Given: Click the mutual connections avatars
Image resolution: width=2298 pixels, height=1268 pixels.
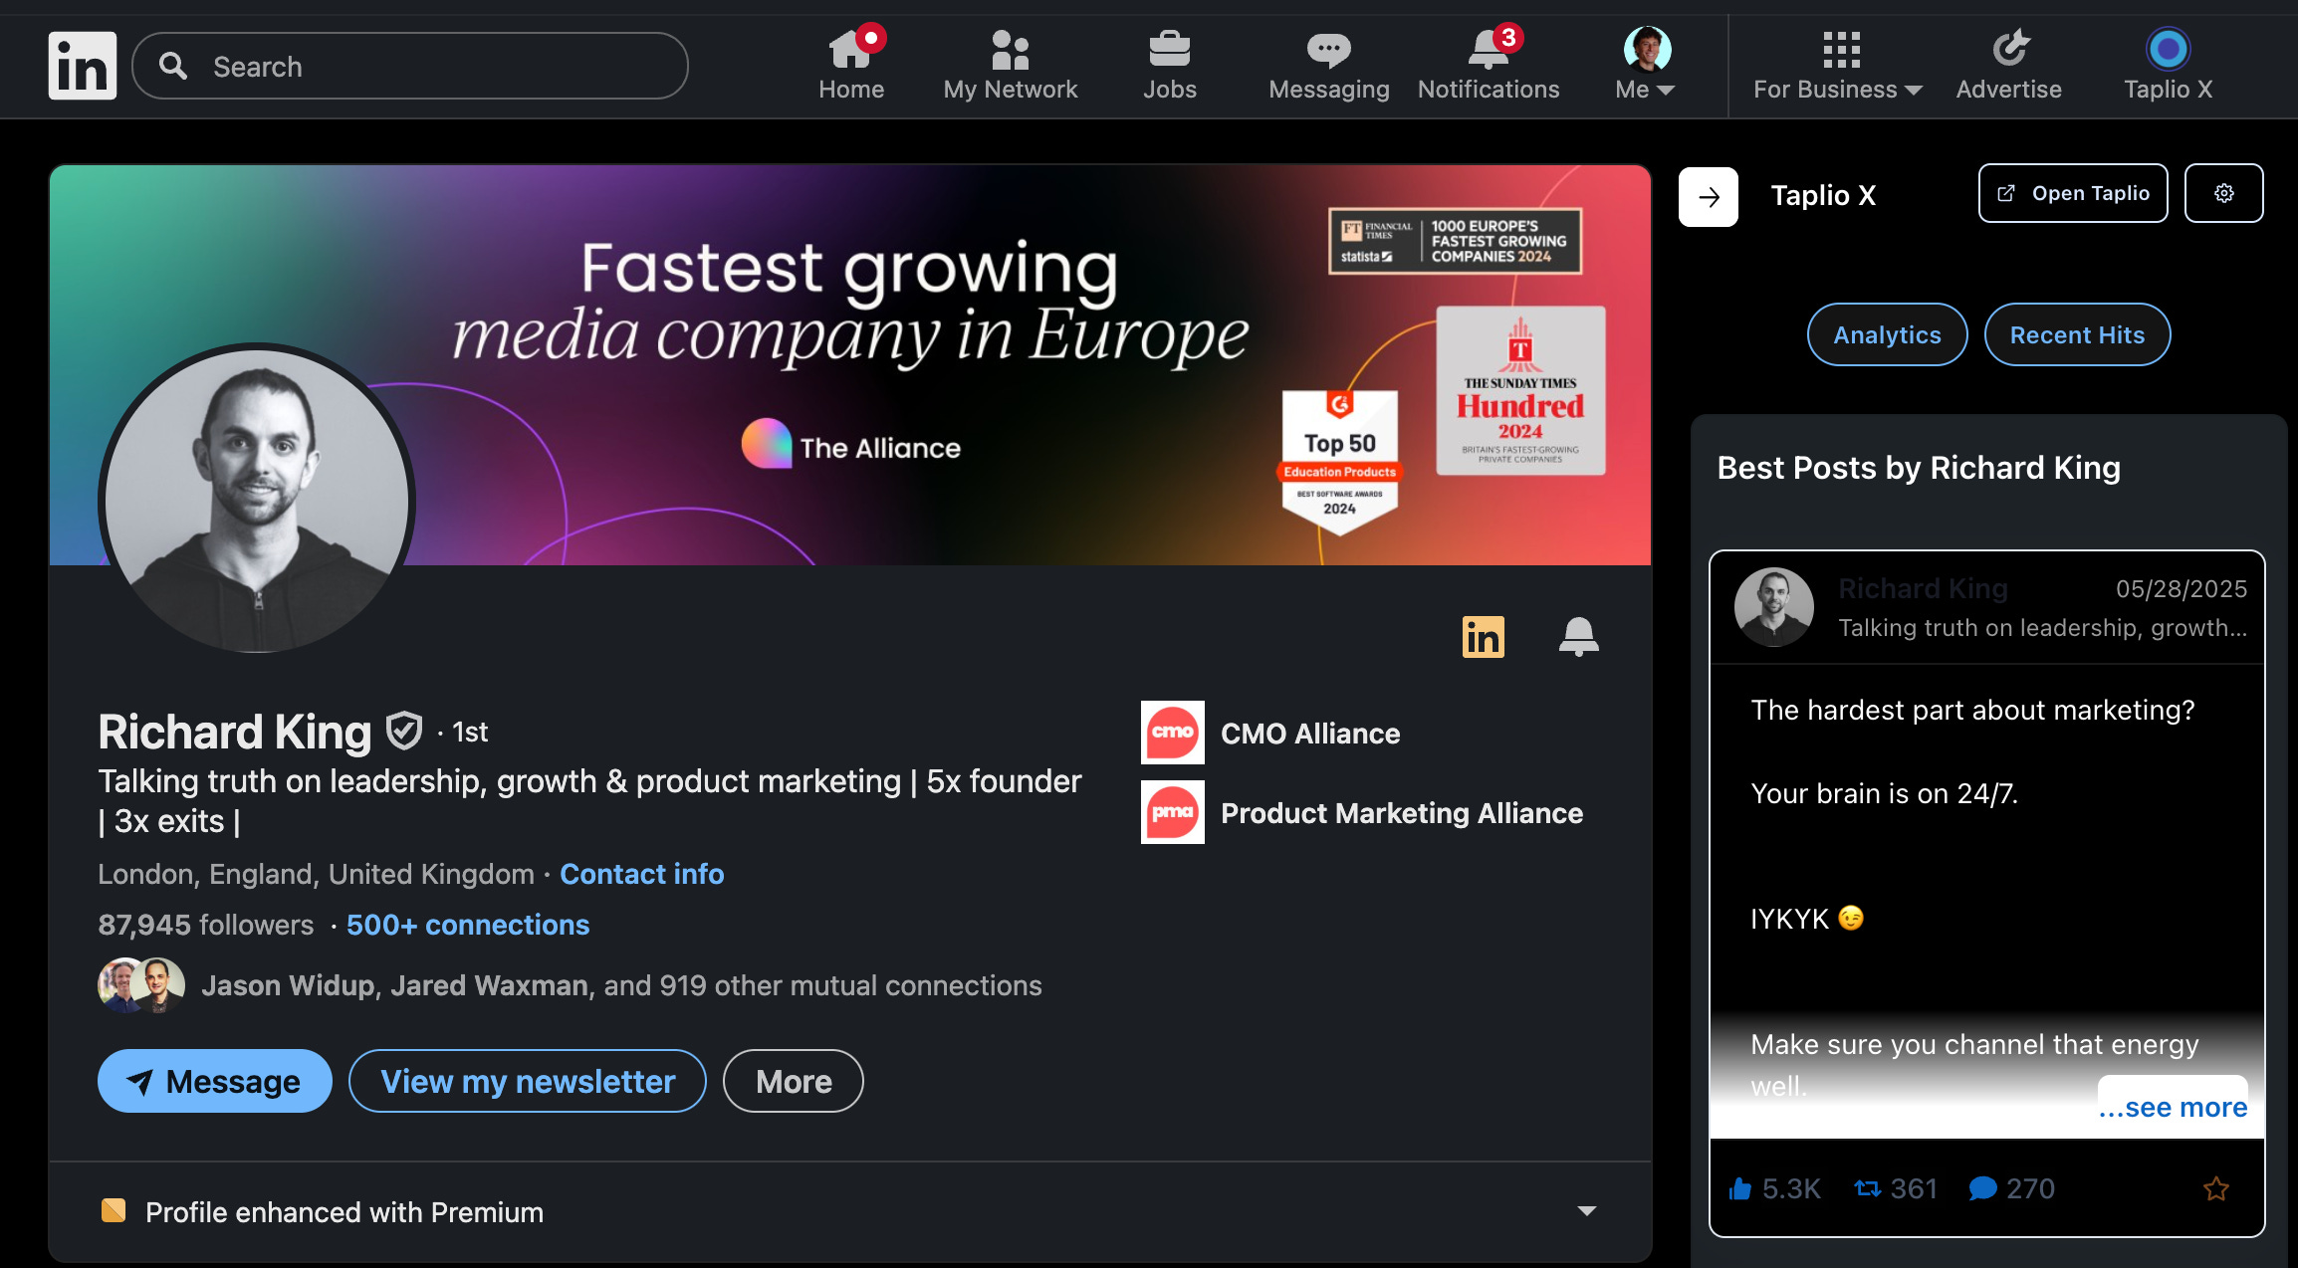Looking at the screenshot, I should tap(141, 985).
